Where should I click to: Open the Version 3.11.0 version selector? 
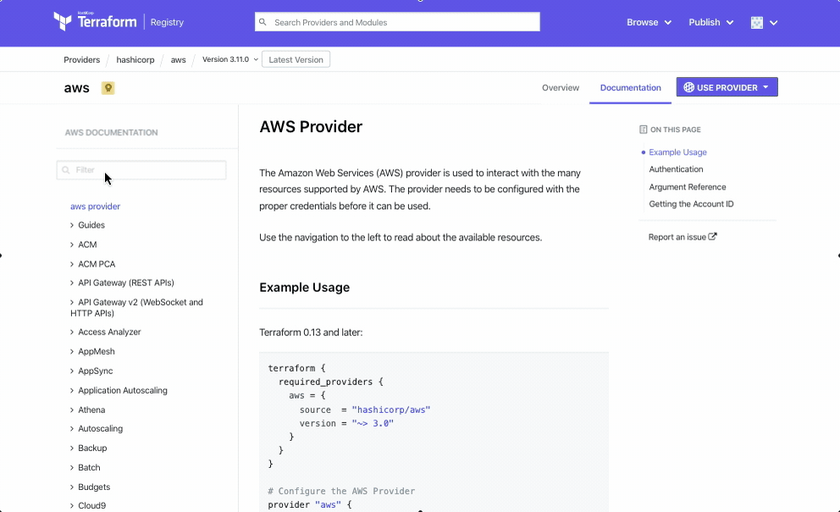pos(225,59)
